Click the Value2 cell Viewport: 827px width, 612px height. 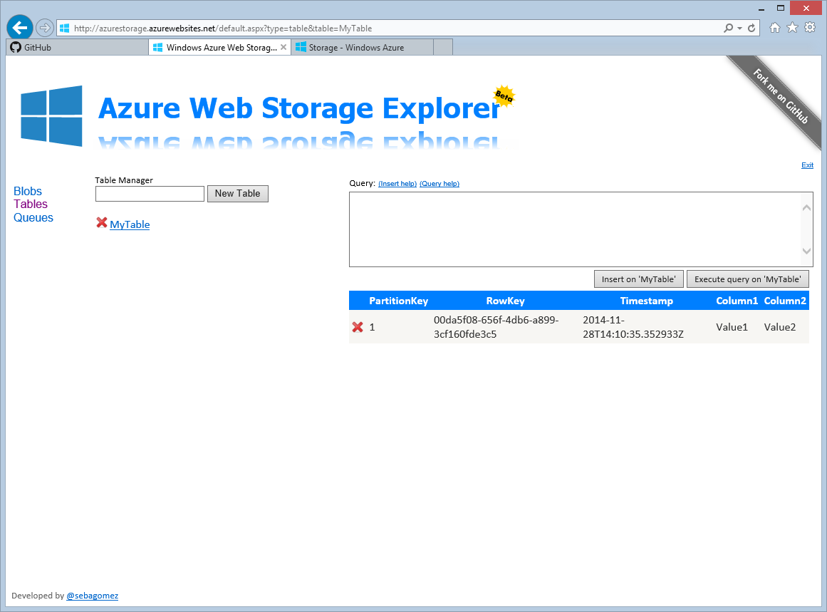tap(779, 327)
